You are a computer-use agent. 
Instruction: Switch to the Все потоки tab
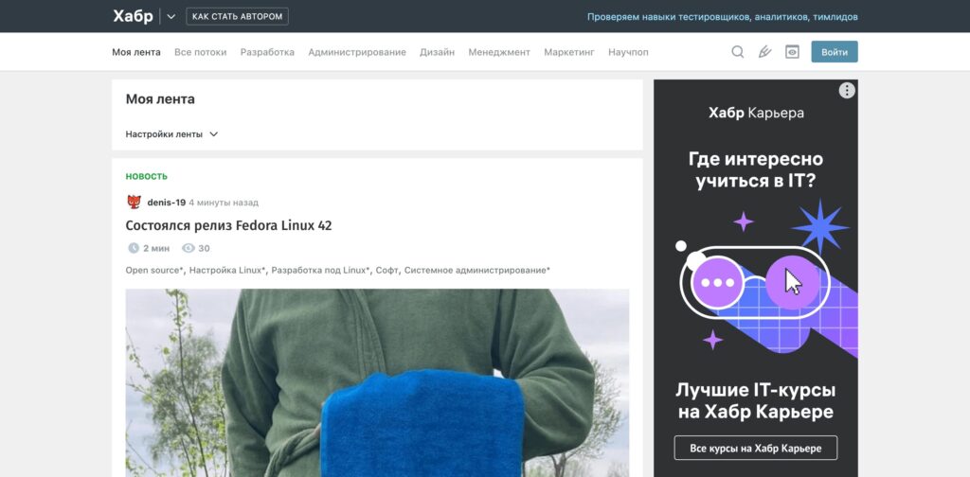click(x=200, y=52)
